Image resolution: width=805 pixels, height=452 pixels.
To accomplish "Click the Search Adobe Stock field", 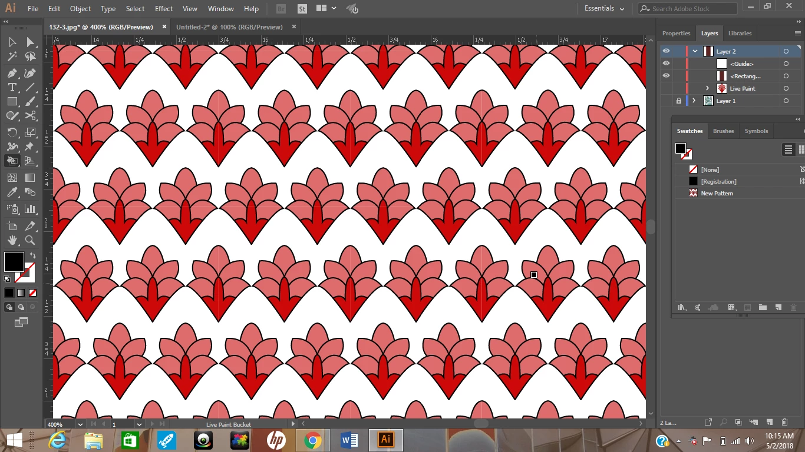I will [x=688, y=8].
